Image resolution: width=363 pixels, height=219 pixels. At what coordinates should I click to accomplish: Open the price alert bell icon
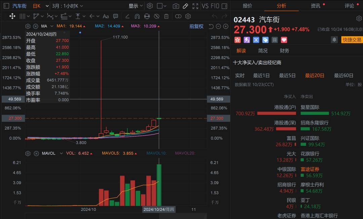click(334, 40)
